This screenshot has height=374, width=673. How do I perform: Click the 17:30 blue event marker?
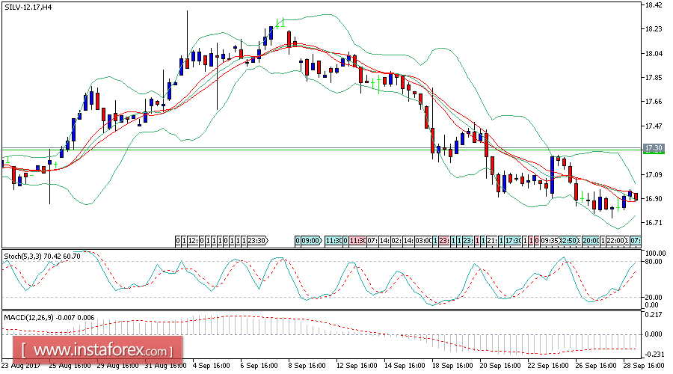point(513,240)
